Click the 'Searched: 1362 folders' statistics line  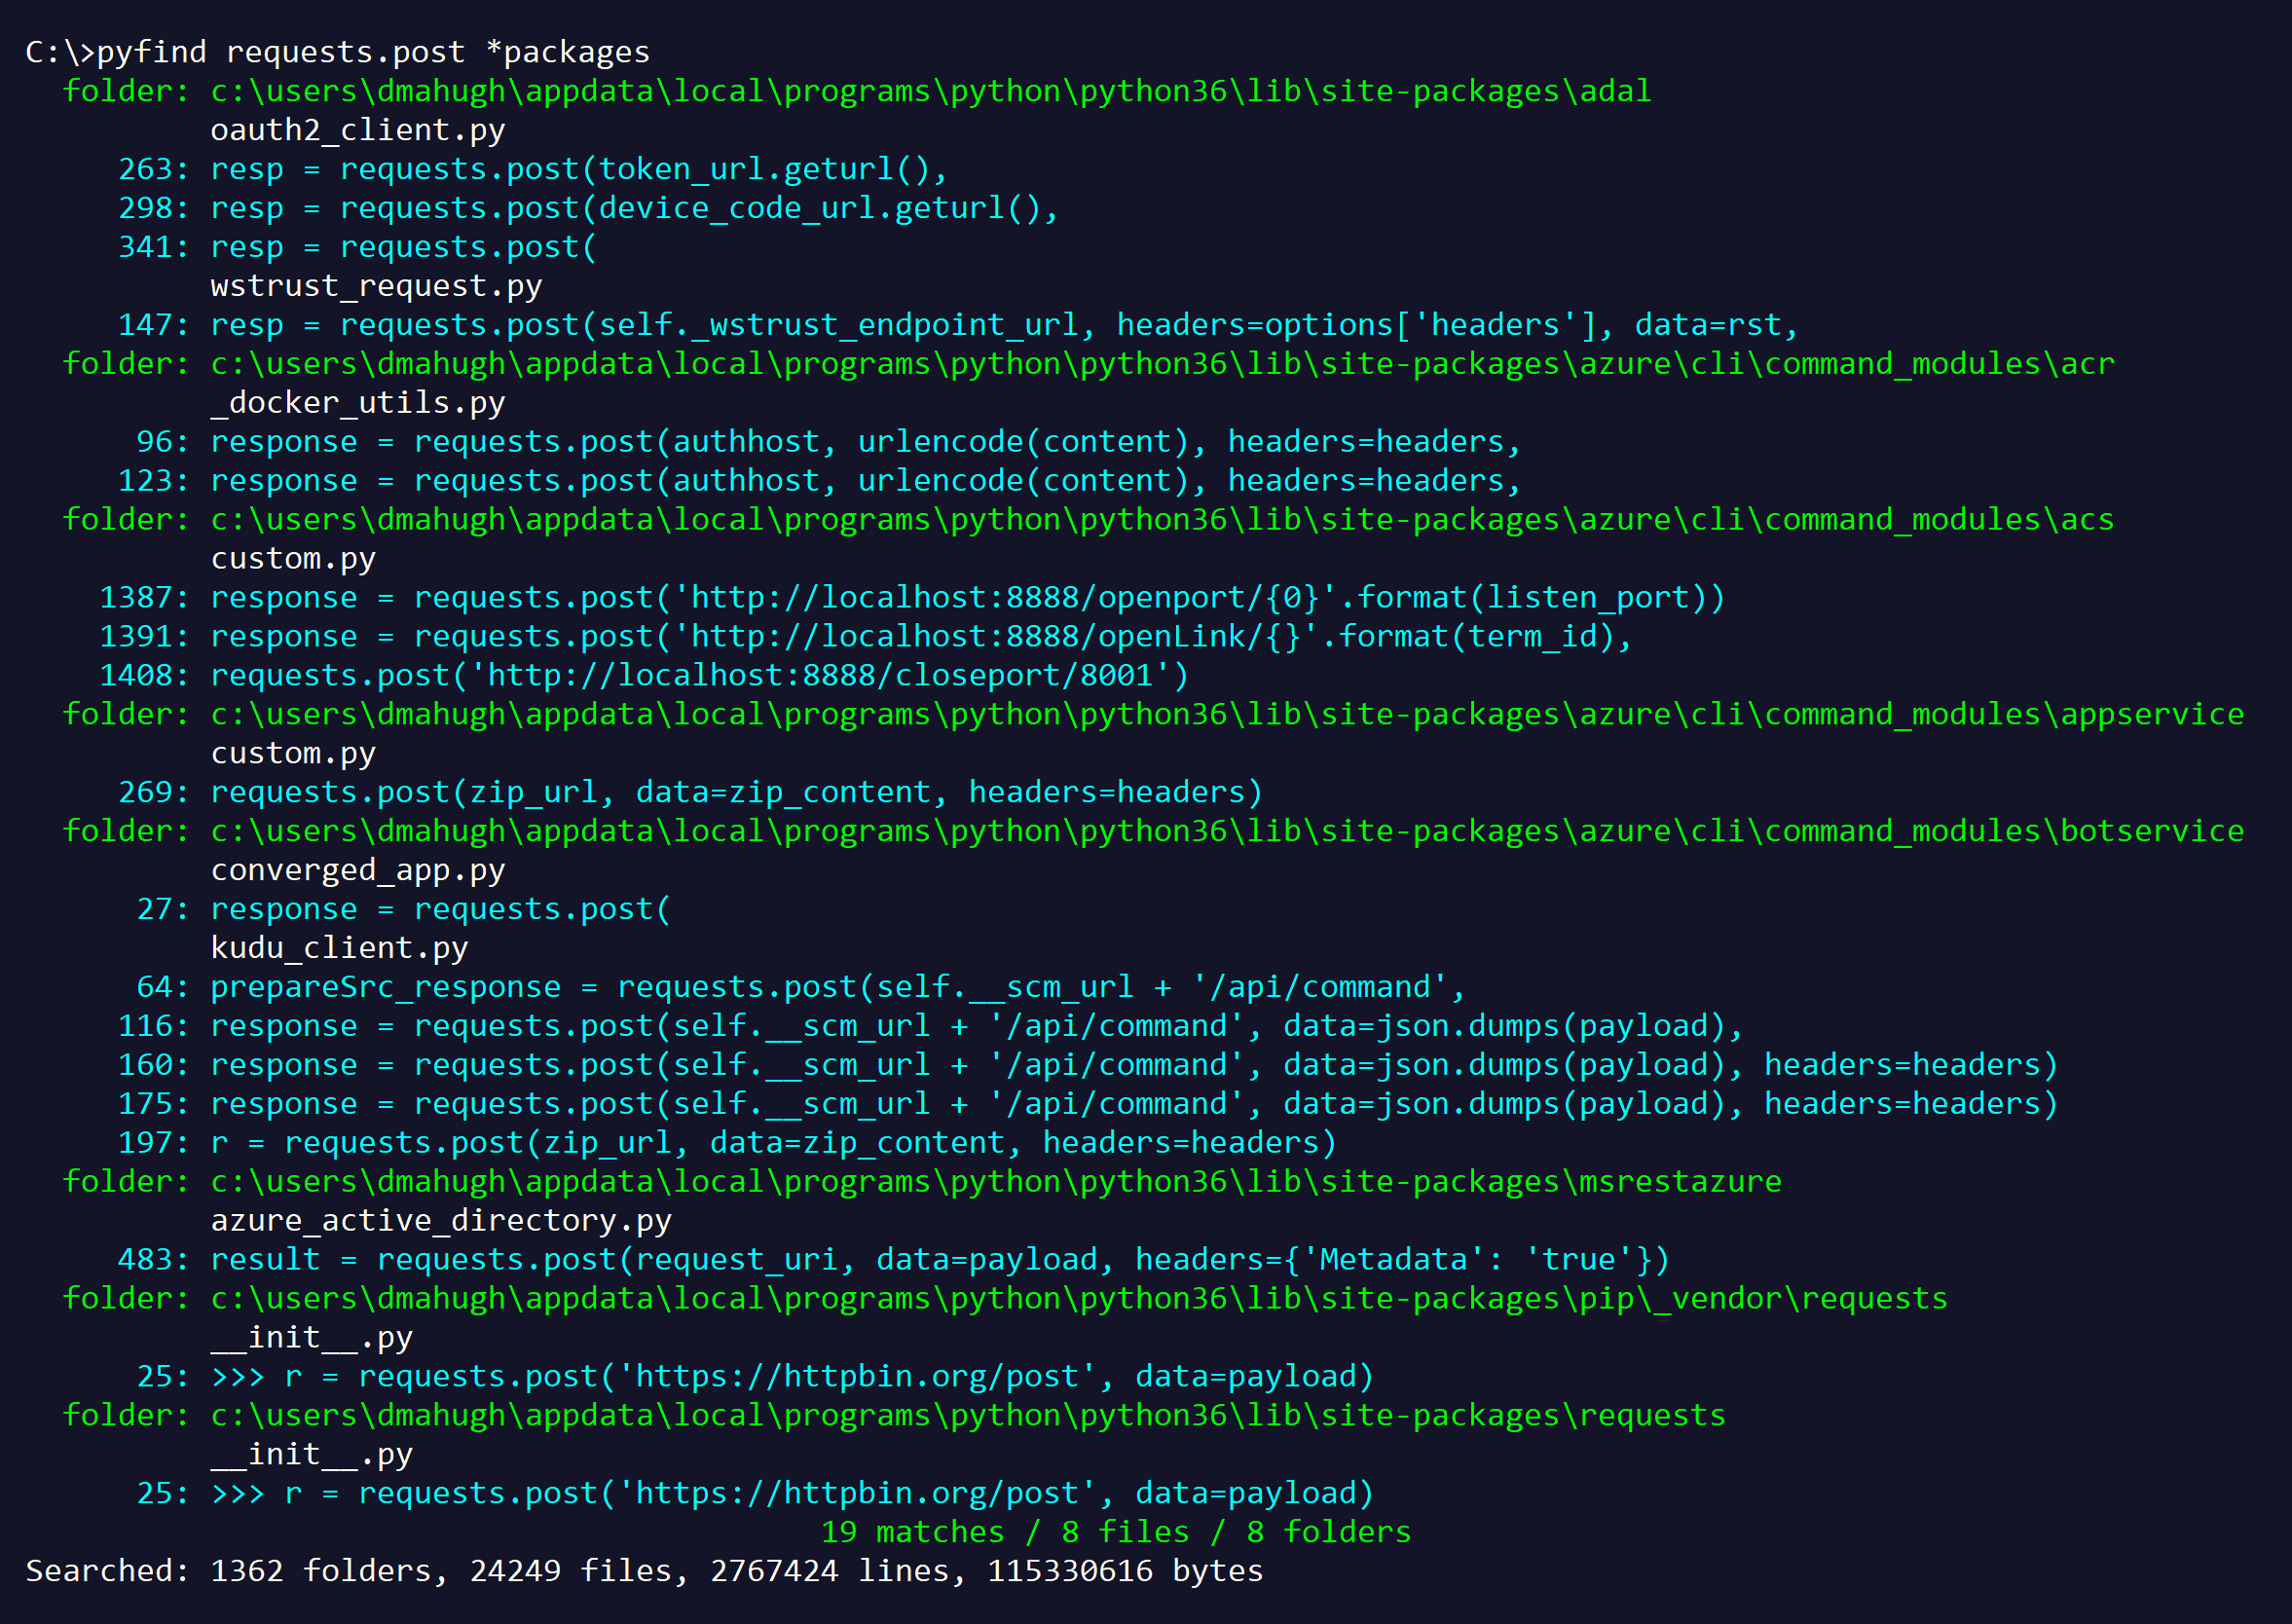pos(644,1573)
